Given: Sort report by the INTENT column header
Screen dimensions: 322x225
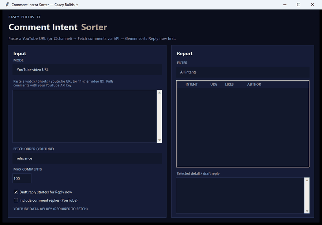Looking at the screenshot, I should [x=191, y=85].
